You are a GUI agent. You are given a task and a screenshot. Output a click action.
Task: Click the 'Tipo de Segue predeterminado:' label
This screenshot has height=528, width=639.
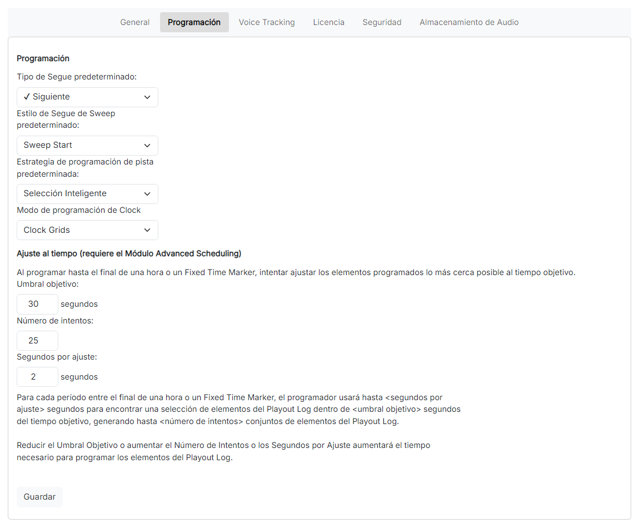[77, 77]
